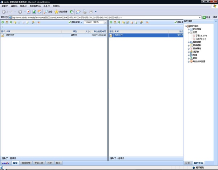Open the address bar dropdown arrow

coord(200,17)
